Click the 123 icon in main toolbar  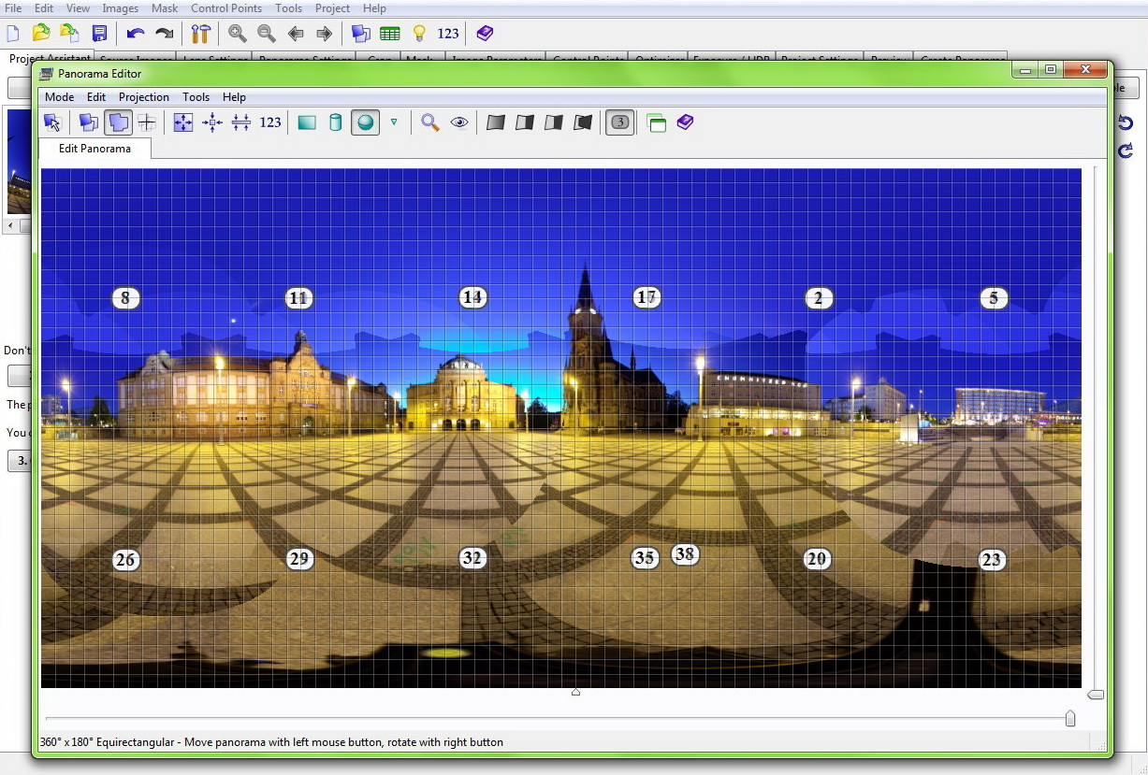click(448, 34)
